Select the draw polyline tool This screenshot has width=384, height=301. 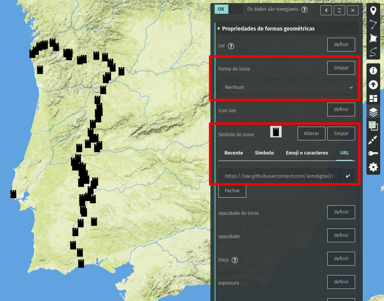[x=373, y=24]
